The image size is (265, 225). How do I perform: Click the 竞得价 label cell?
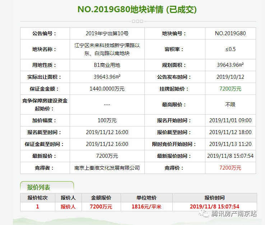pyautogui.click(x=175, y=168)
